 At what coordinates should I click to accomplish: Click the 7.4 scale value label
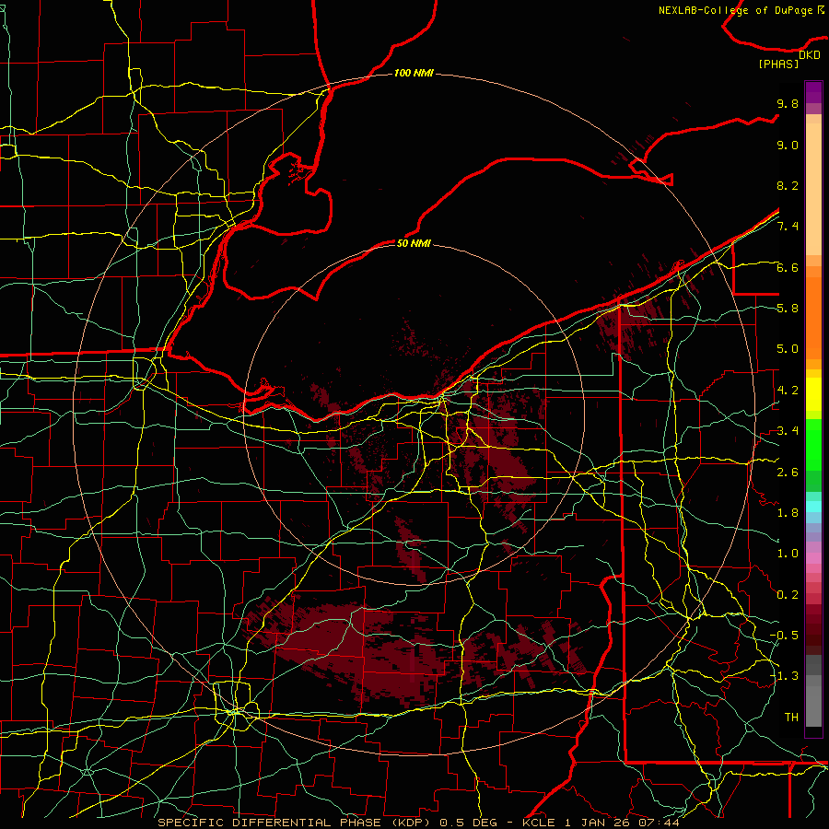tap(788, 227)
